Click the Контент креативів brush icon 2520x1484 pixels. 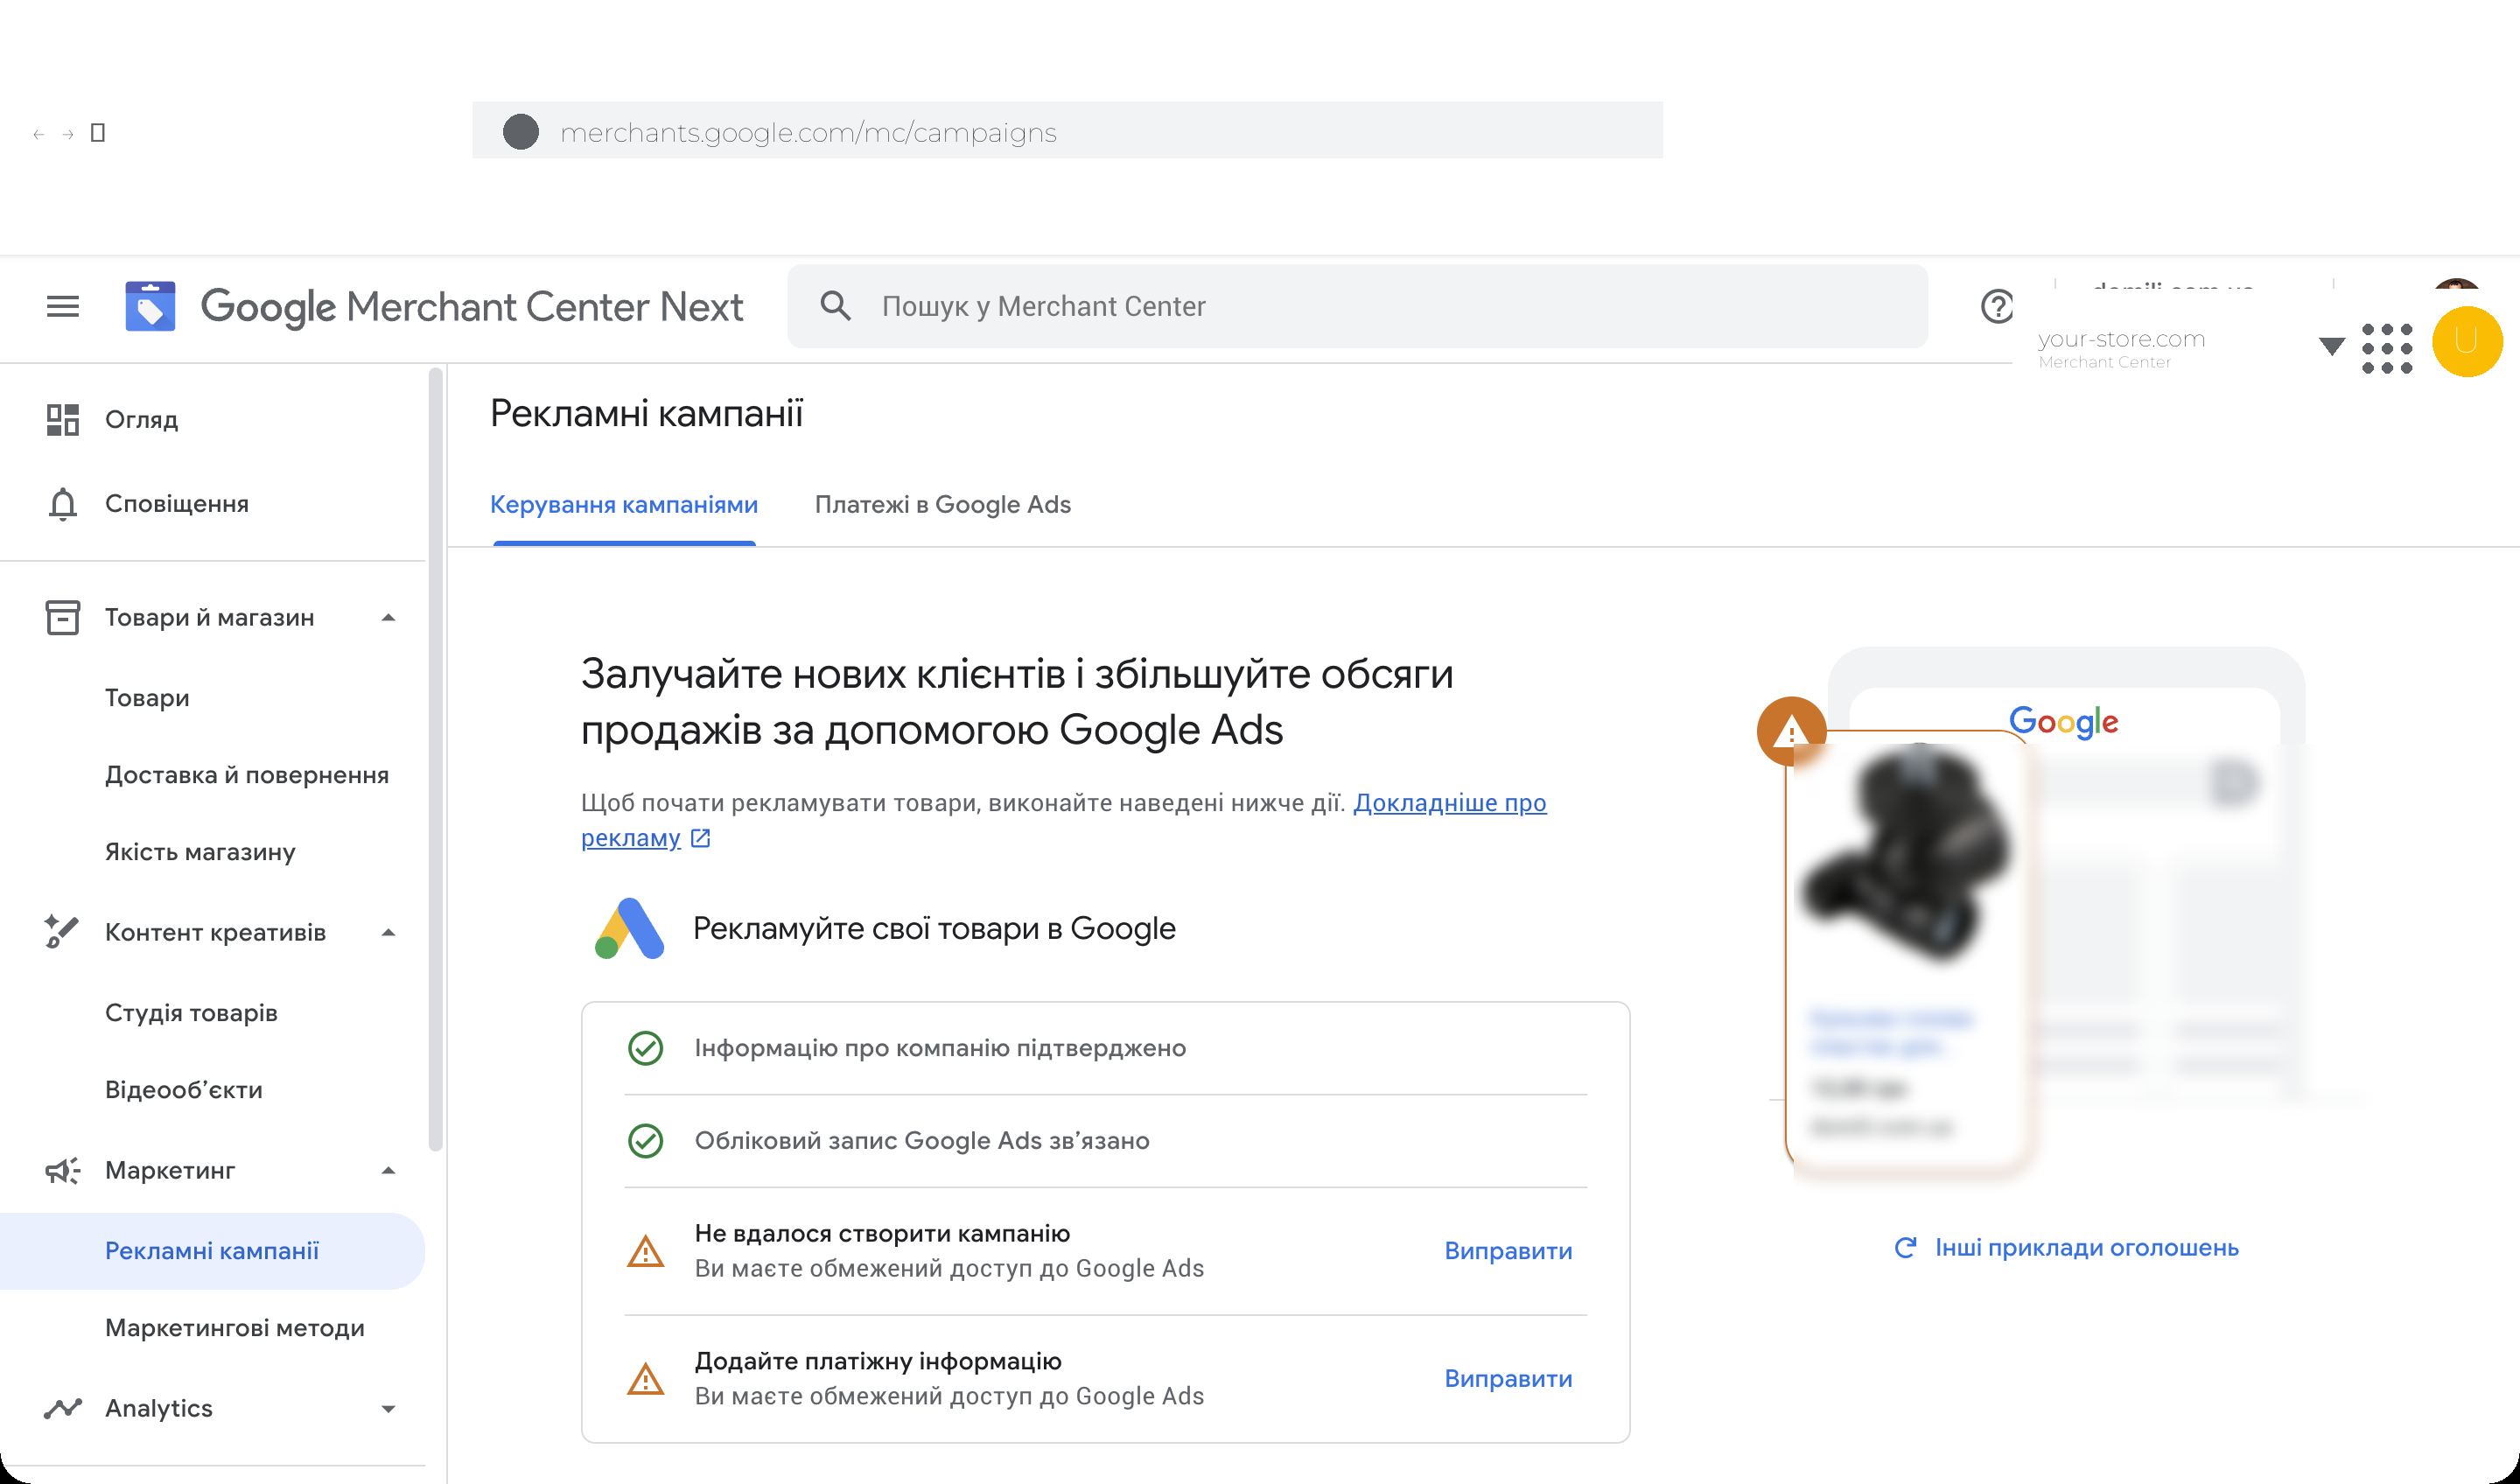62,931
